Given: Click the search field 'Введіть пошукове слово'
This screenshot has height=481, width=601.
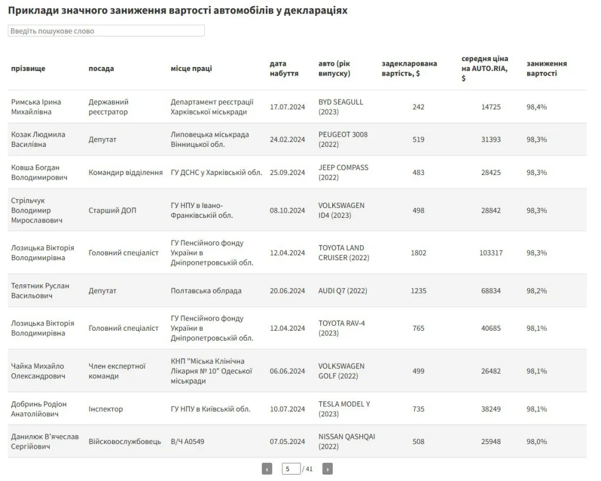Looking at the screenshot, I should [106, 31].
